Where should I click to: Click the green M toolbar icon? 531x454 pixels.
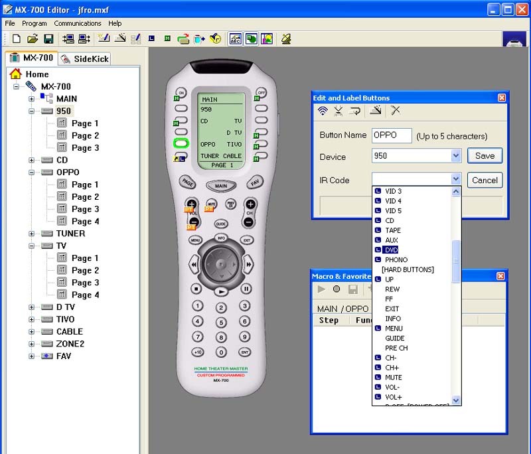point(167,38)
